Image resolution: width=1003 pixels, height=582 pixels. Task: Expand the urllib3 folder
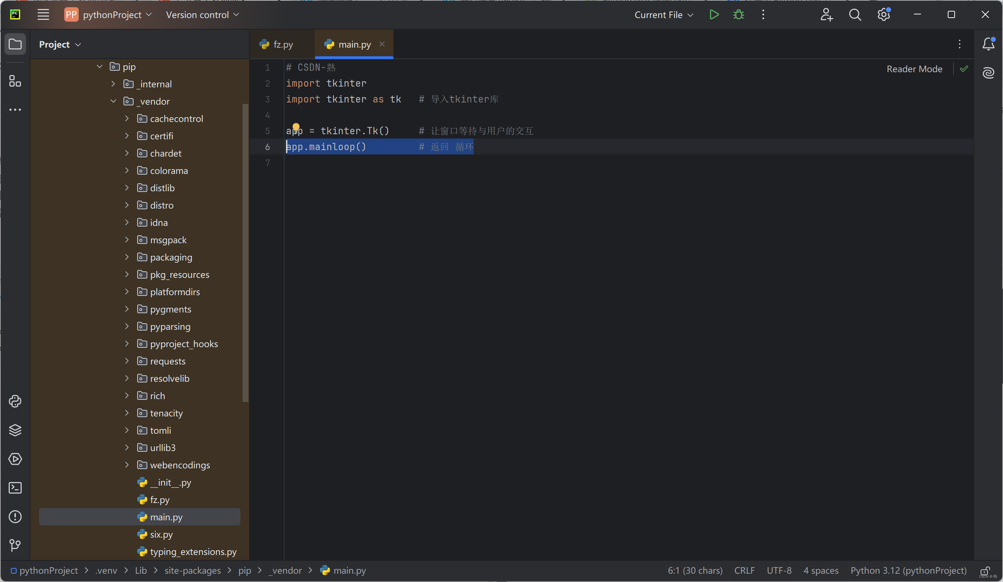[x=127, y=447]
